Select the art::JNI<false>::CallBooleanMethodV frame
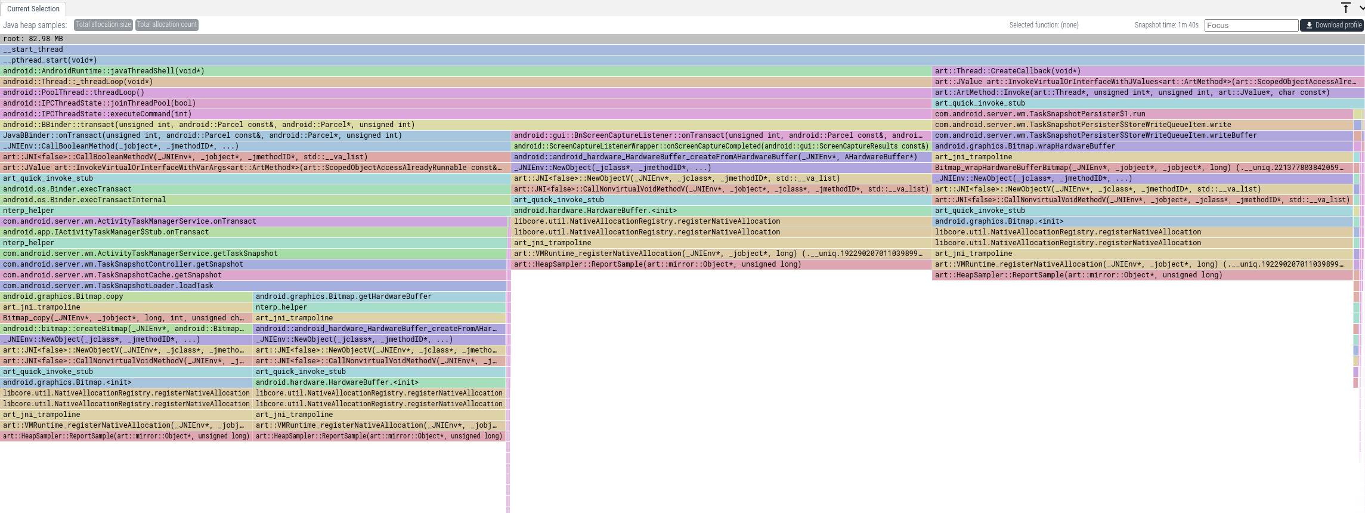 [255, 157]
